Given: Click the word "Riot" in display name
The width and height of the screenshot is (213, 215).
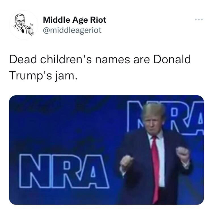Looking at the screenshot, I should point(98,20).
